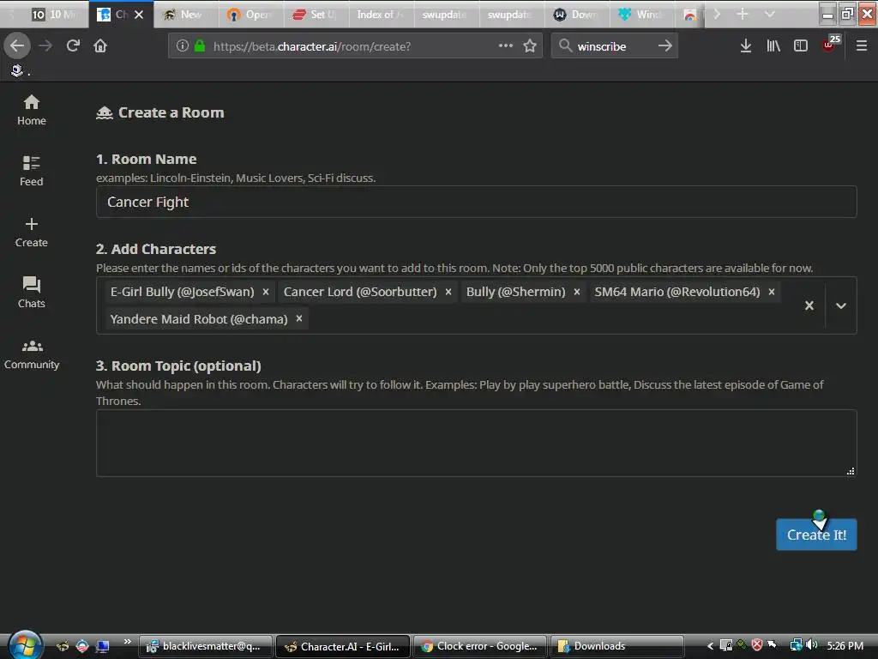Open the Community section
Image resolution: width=878 pixels, height=659 pixels.
32,354
